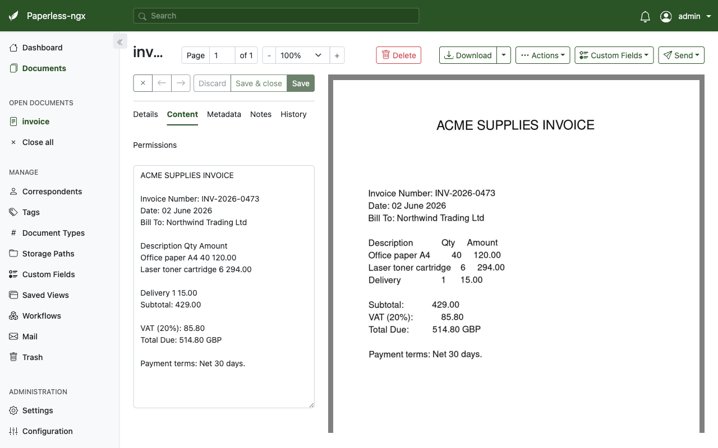
Task: Zoom out with minus button
Action: click(x=269, y=55)
